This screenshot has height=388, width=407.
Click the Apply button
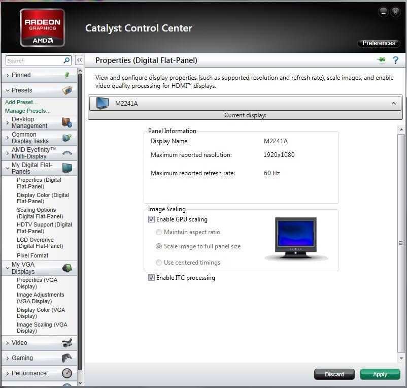point(380,374)
